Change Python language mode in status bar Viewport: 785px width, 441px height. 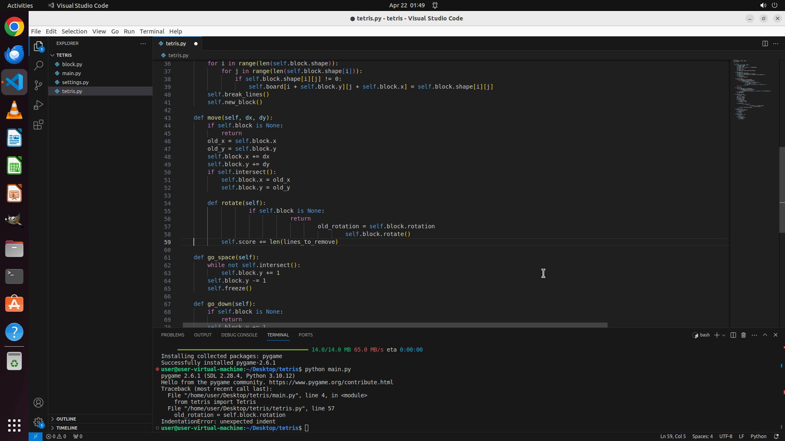(758, 436)
